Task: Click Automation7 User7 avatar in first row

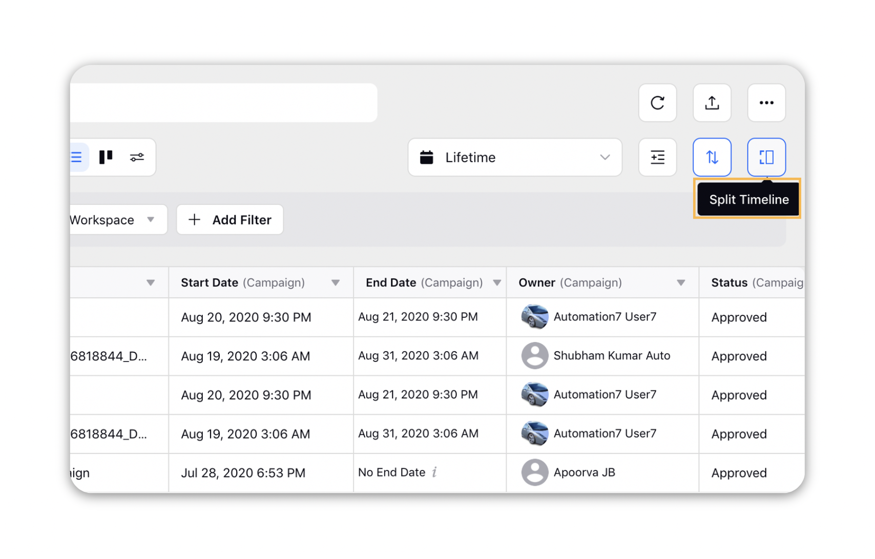Action: [535, 317]
